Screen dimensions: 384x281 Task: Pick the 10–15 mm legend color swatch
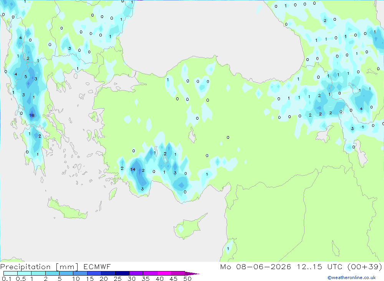click(x=80, y=273)
